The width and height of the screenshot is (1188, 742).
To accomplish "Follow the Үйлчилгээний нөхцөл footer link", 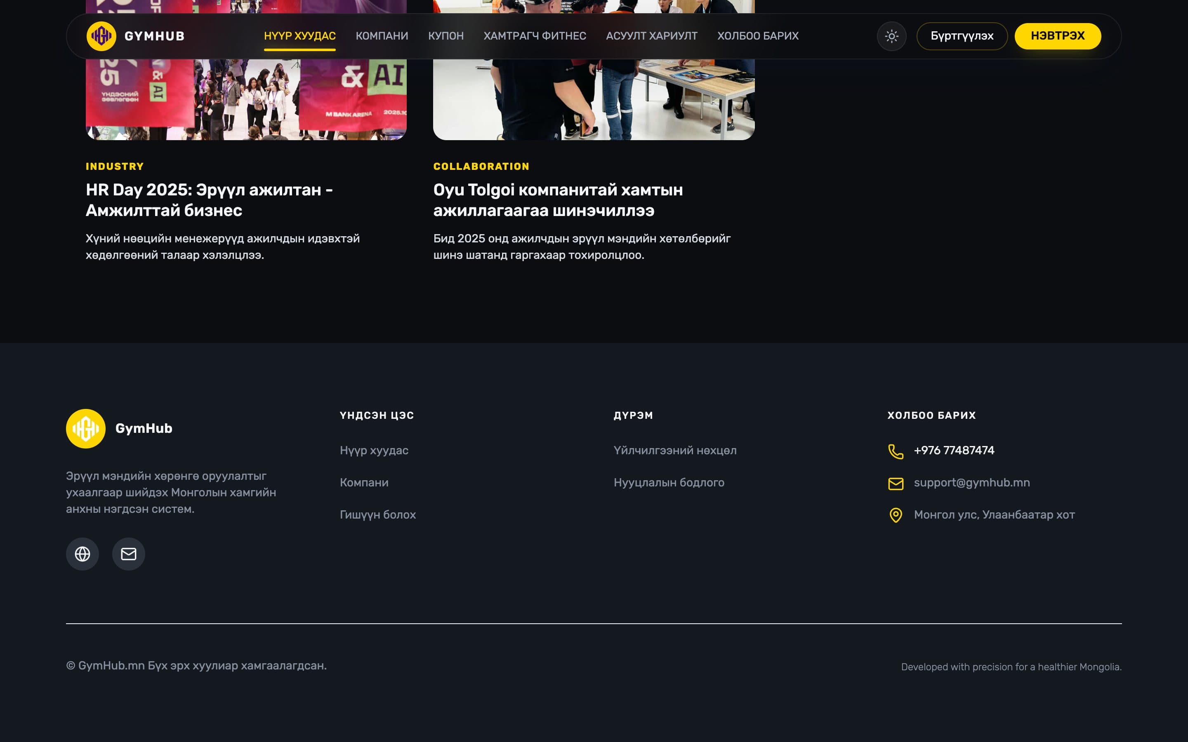I will point(675,451).
